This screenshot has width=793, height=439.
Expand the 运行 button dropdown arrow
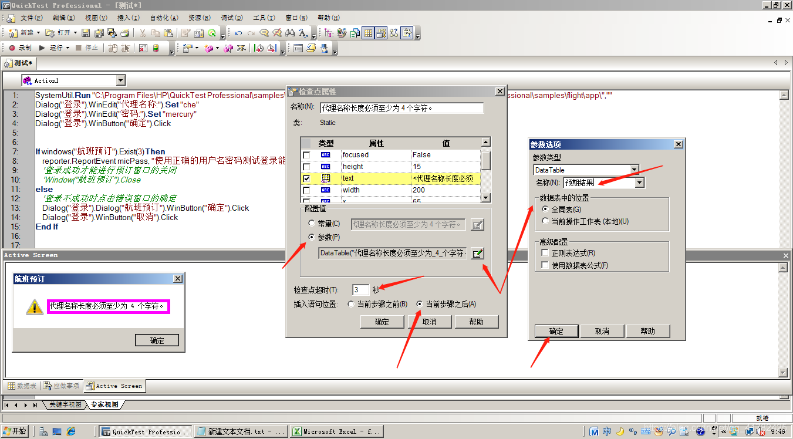pyautogui.click(x=68, y=48)
